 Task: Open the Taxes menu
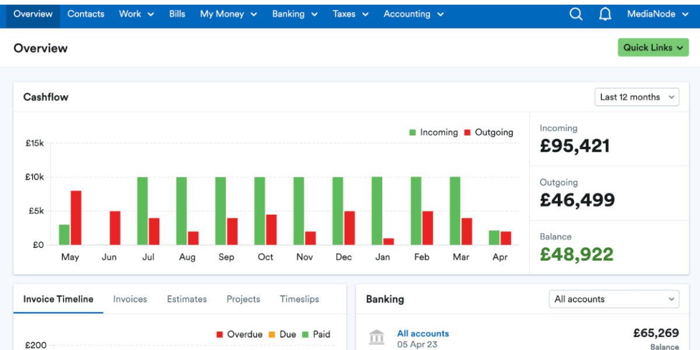[x=350, y=13]
